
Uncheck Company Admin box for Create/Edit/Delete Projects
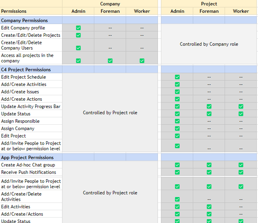(78, 35)
